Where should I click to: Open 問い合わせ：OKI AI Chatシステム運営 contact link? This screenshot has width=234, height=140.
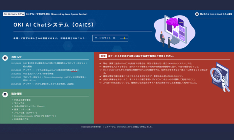(x=216, y=14)
